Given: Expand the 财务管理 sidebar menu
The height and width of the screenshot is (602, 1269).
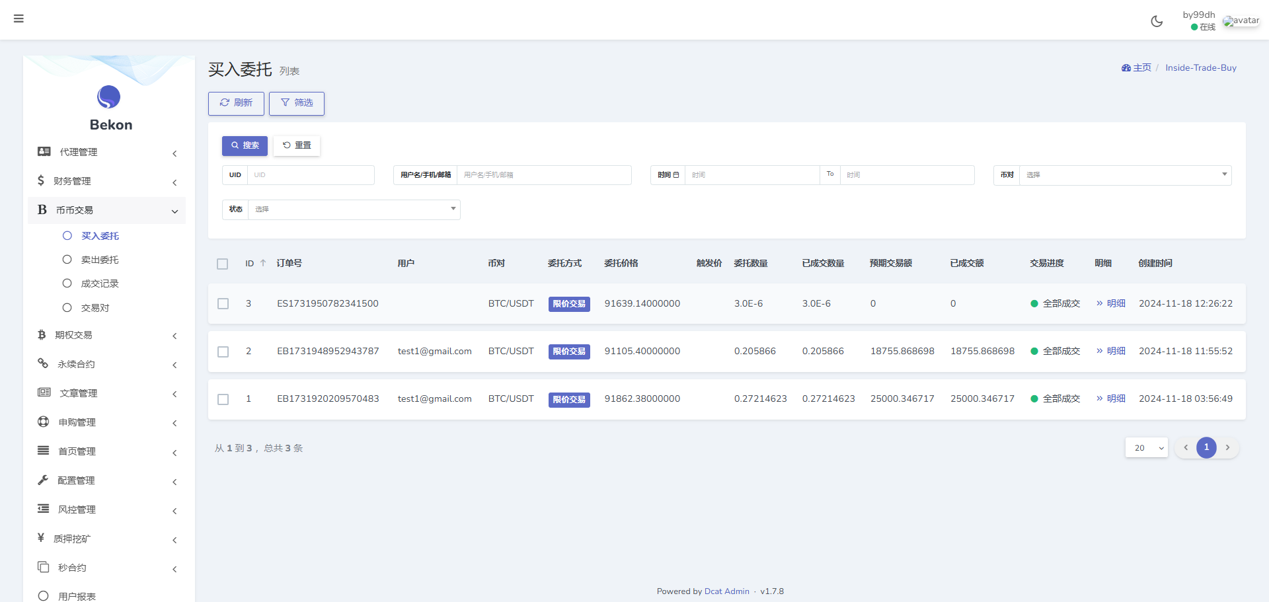Looking at the screenshot, I should pyautogui.click(x=107, y=181).
